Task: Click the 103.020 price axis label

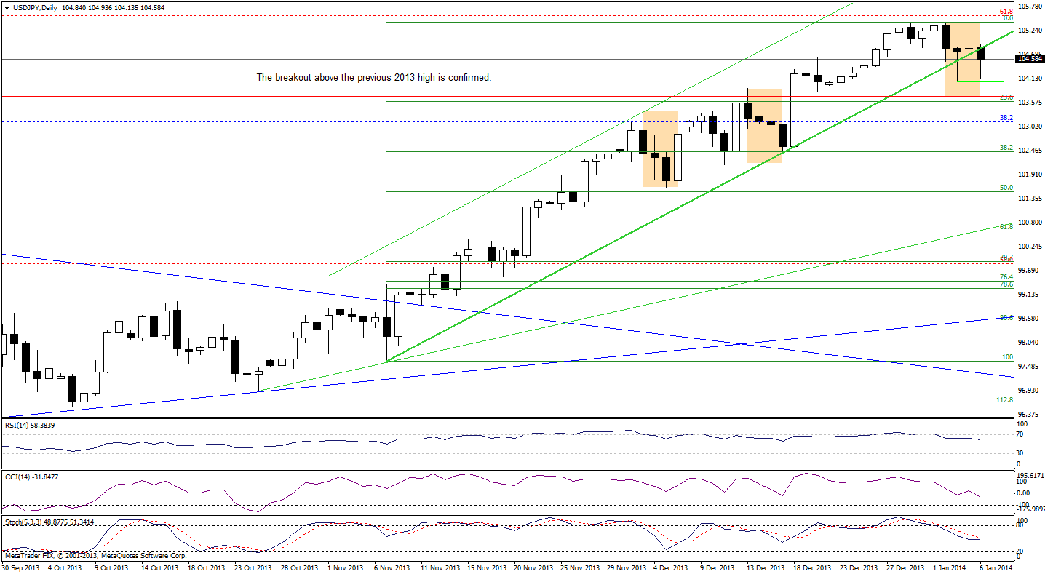Action: (x=1030, y=127)
